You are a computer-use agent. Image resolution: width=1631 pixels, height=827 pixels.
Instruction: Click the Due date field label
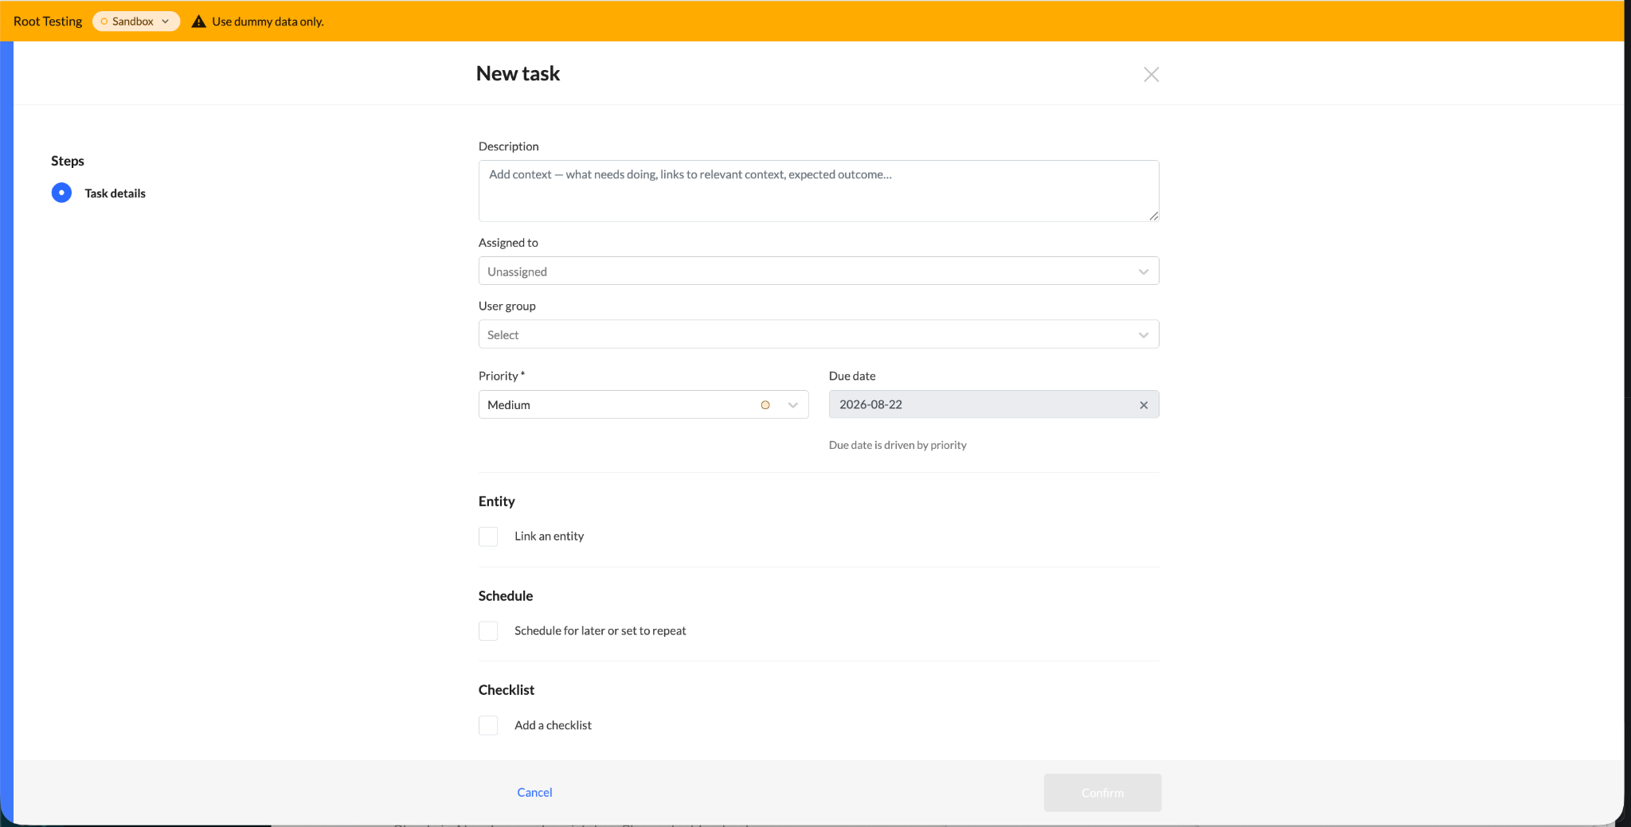tap(852, 376)
